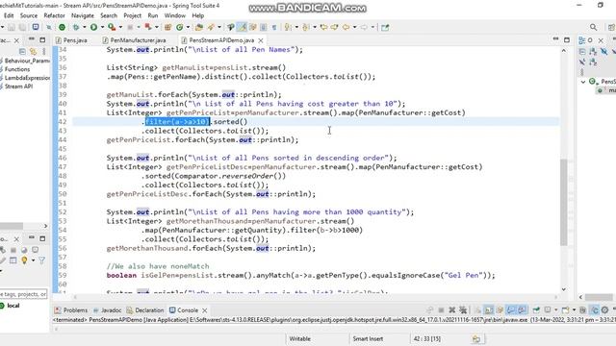Click the Open Console icon in console toolbar
Viewport: 616px width, 346px height.
(565, 309)
